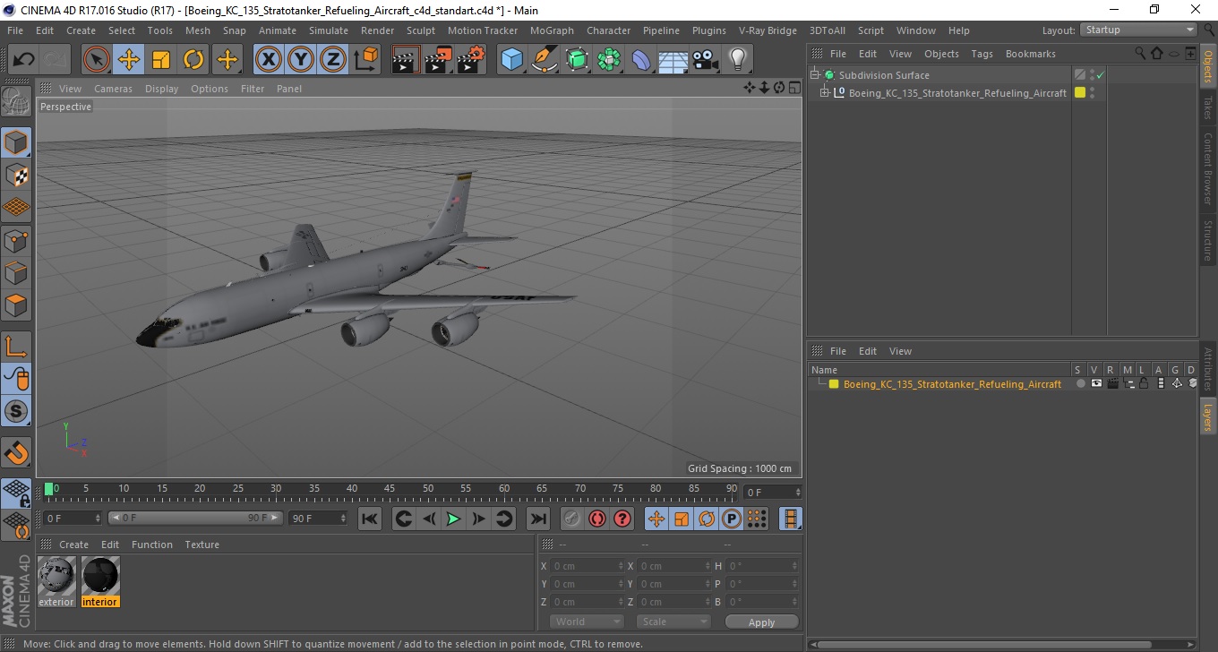Toggle the Subdivision Surface enable checkmark

[x=1100, y=75]
